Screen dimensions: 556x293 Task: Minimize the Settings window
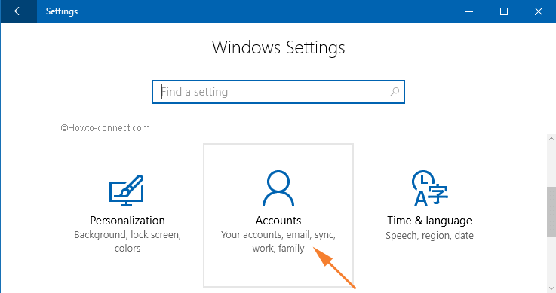pos(469,11)
